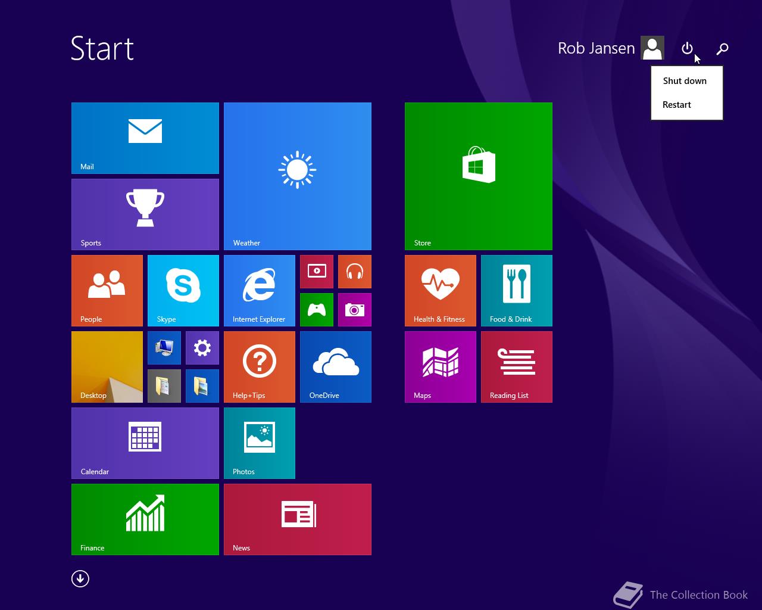Open the Weather tile

tap(298, 176)
